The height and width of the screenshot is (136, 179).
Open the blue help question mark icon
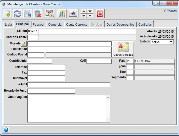[x=6, y=130]
